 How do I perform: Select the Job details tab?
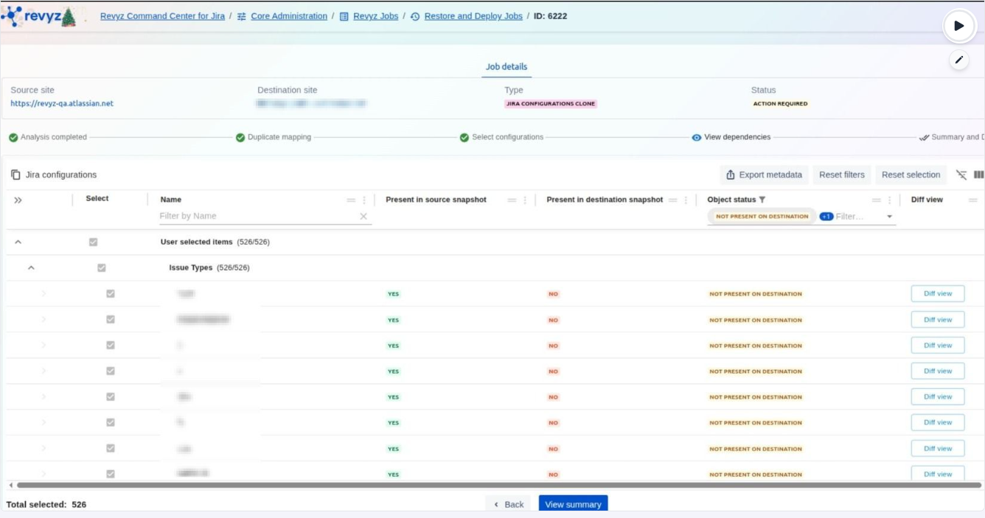point(506,67)
